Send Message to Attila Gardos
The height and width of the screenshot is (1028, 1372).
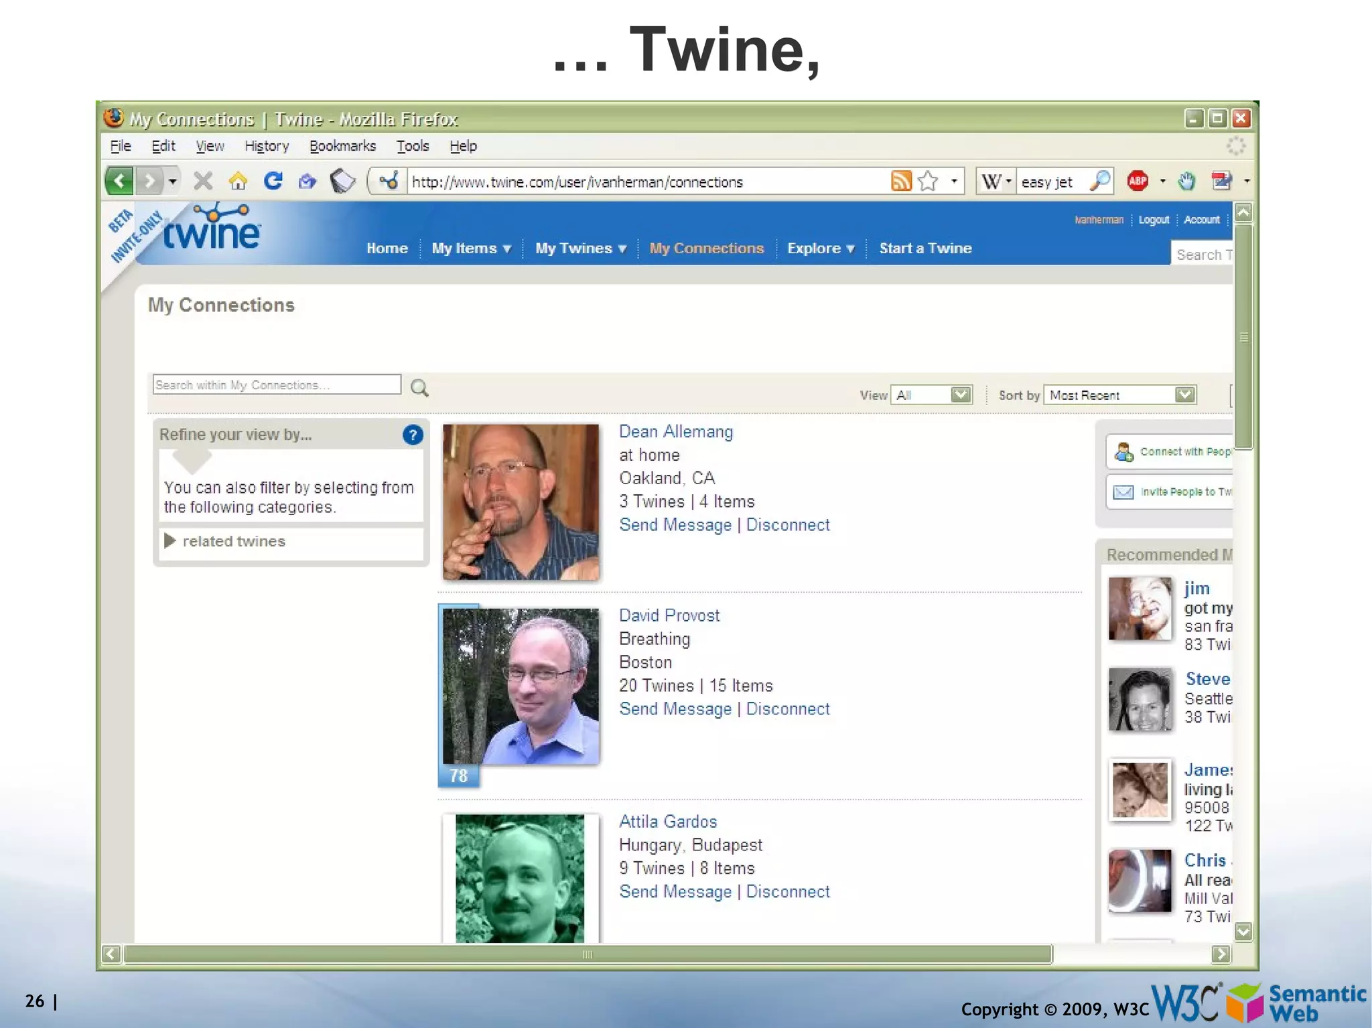(675, 892)
